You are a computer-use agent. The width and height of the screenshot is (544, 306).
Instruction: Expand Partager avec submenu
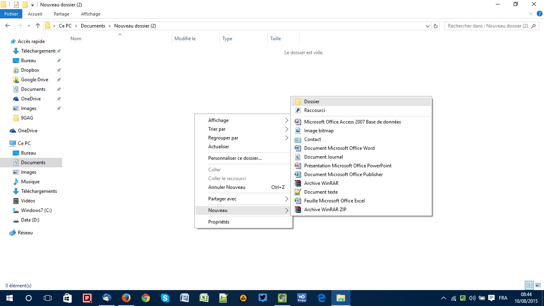(243, 199)
